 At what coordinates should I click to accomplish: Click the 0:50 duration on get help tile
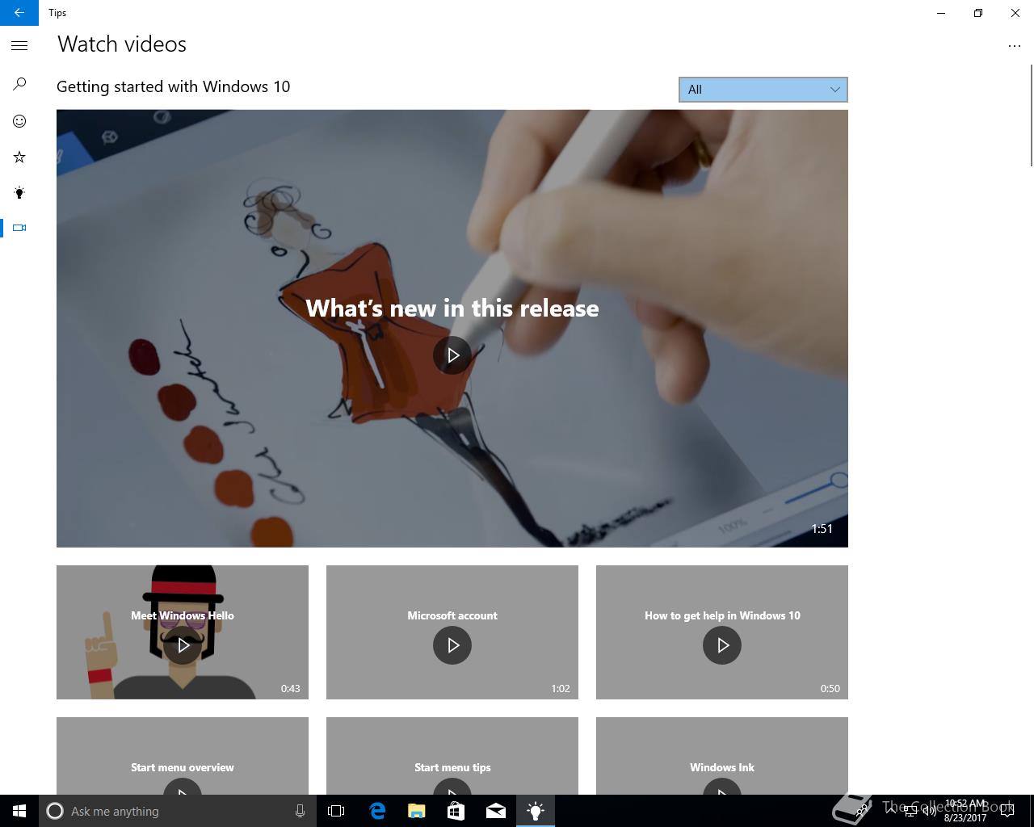[830, 689]
